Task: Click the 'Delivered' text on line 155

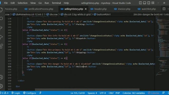Action: pyautogui.click(x=82, y=66)
